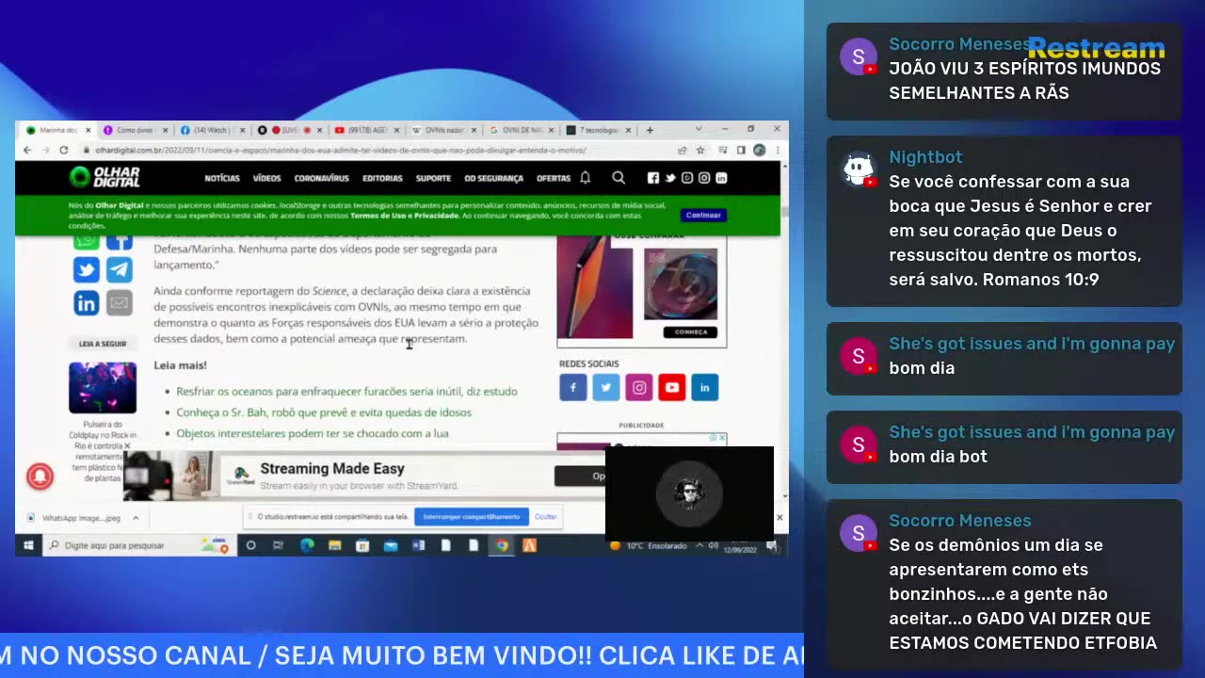Open the Coronavírus menu
Viewport: 1205px width, 678px height.
[321, 178]
